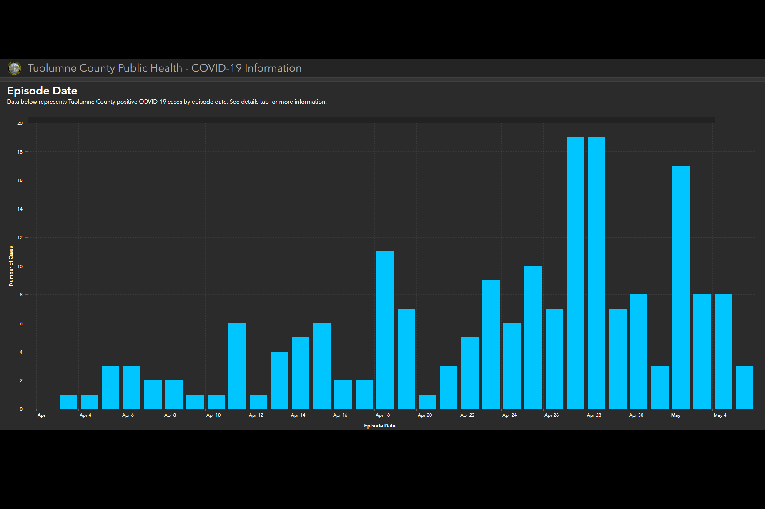This screenshot has width=765, height=509.
Task: Click the 'Number of Cases' y-axis title
Action: pyautogui.click(x=11, y=266)
